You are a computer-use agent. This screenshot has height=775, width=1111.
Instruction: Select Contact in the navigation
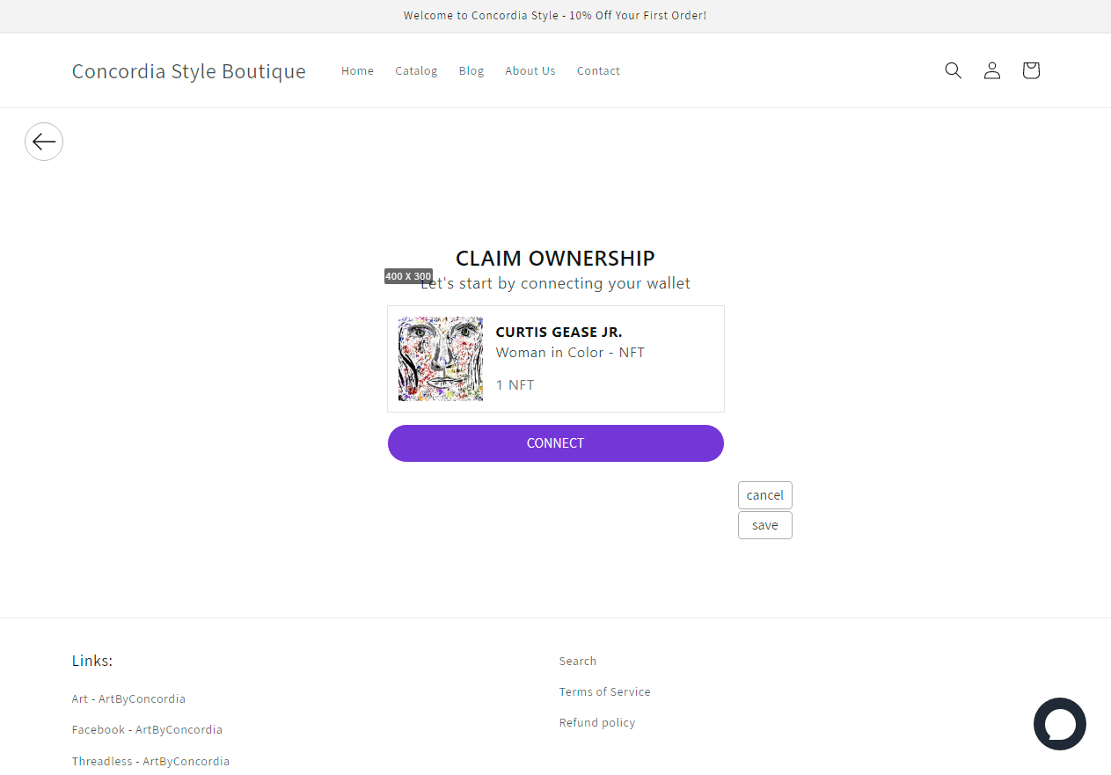(x=598, y=71)
